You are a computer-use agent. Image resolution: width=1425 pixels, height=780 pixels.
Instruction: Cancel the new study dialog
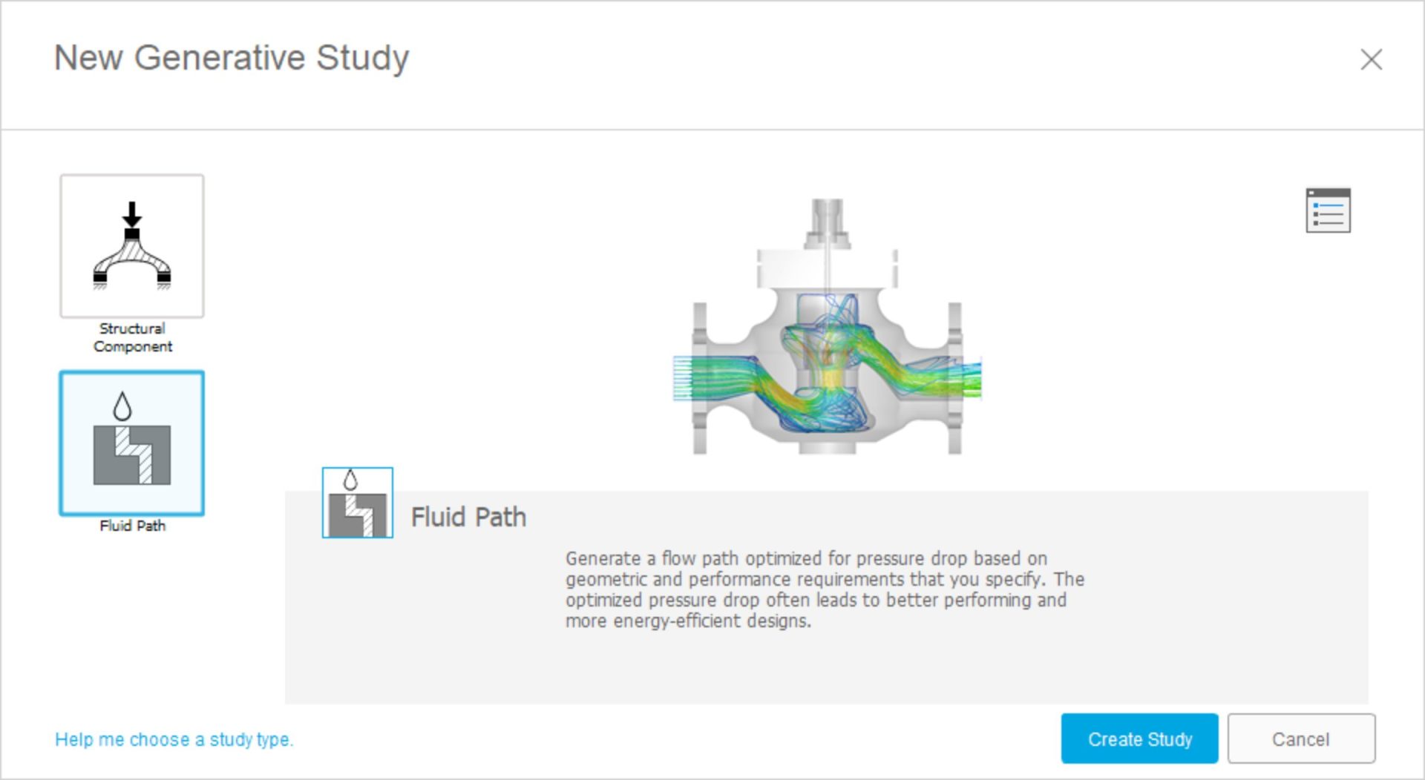tap(1300, 738)
